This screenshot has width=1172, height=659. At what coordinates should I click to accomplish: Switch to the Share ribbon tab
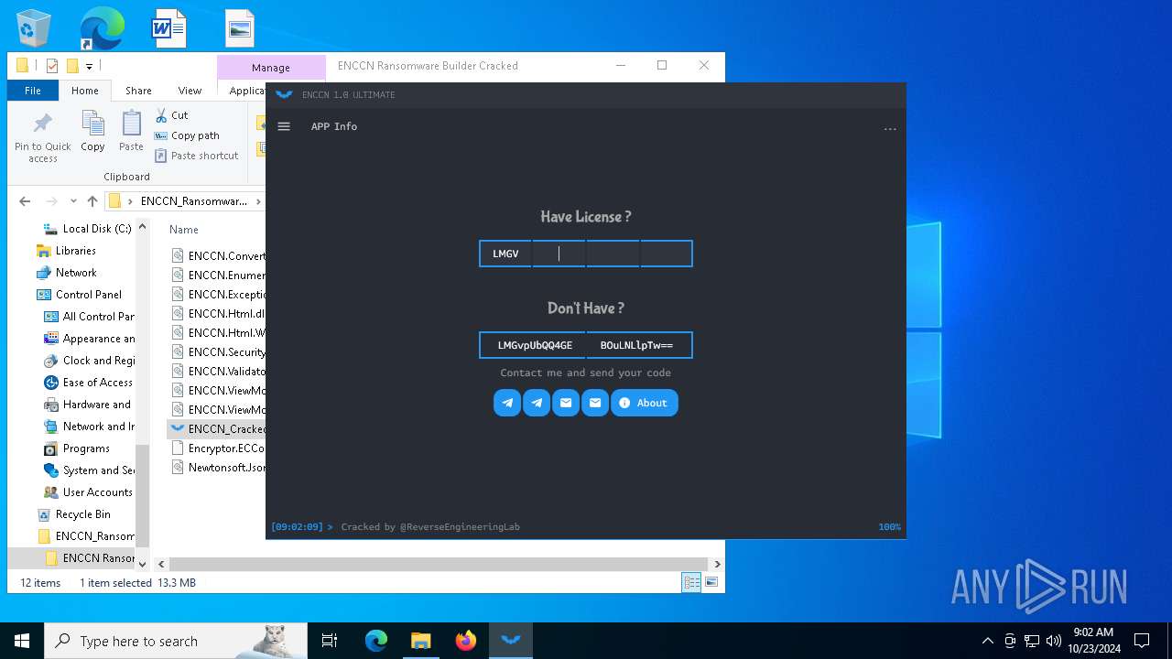tap(138, 91)
